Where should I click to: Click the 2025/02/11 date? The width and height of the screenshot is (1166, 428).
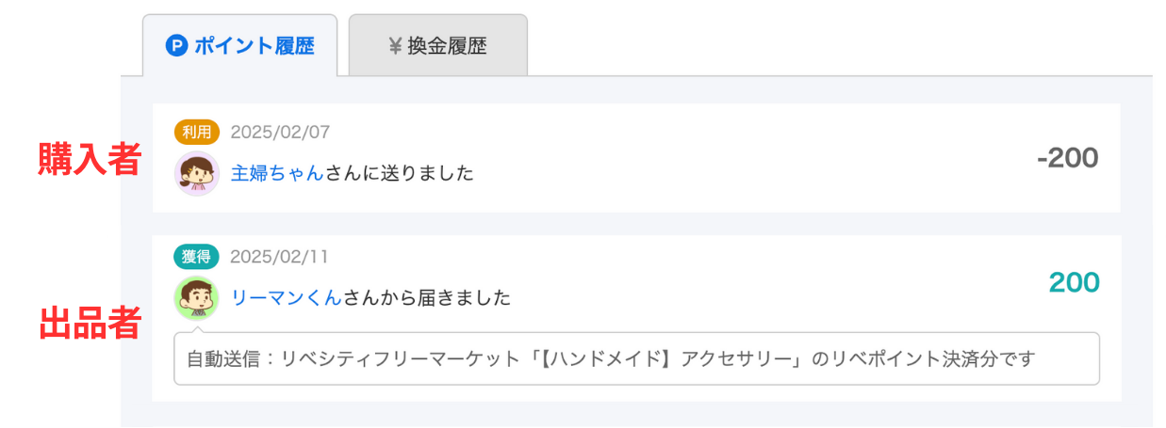[x=280, y=257]
